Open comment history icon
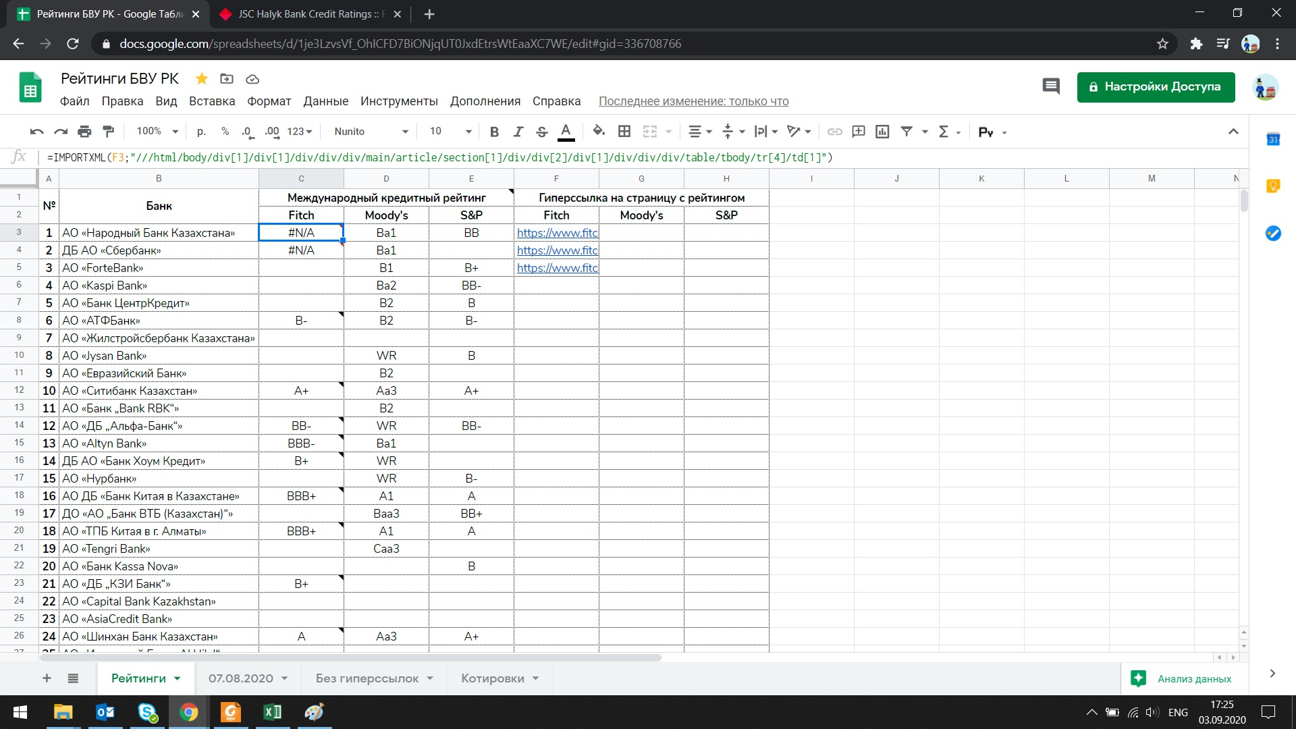Screen dimensions: 1296x729 [1051, 86]
